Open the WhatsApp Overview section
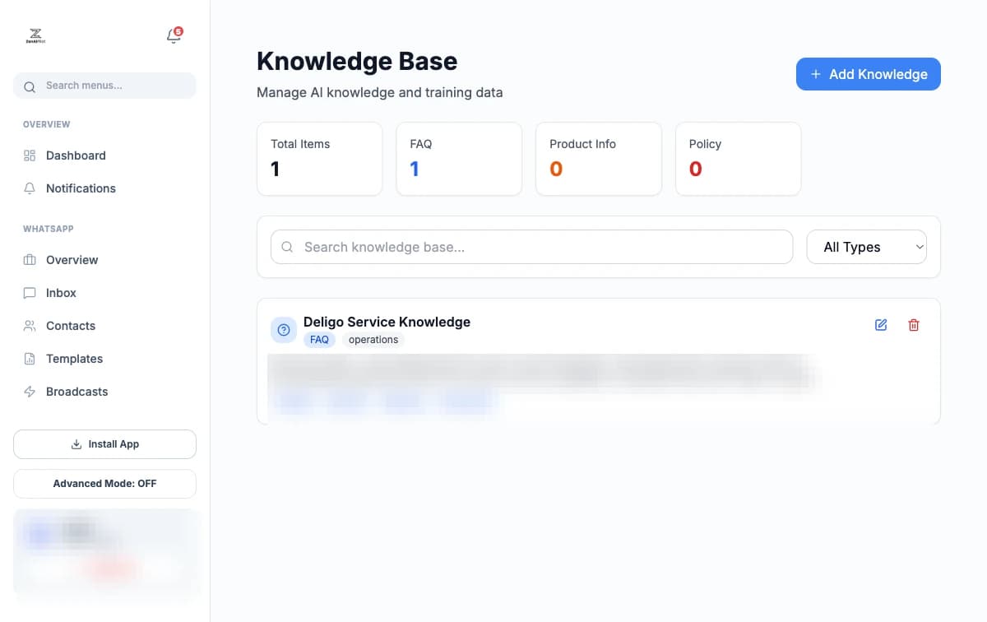The height and width of the screenshot is (622, 987). pyautogui.click(x=71, y=260)
